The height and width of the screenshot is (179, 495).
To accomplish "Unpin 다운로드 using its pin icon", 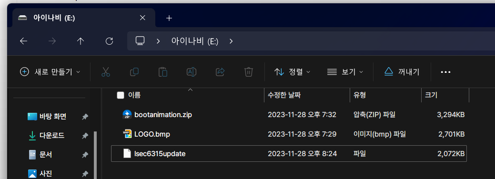I will 85,136.
